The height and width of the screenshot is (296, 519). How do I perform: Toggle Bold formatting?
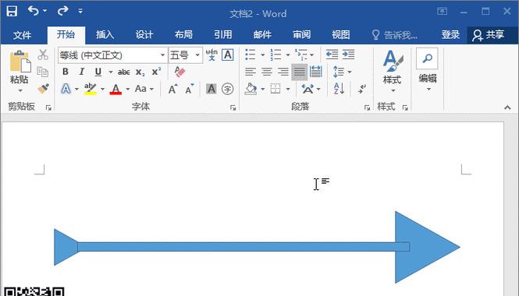click(x=66, y=72)
